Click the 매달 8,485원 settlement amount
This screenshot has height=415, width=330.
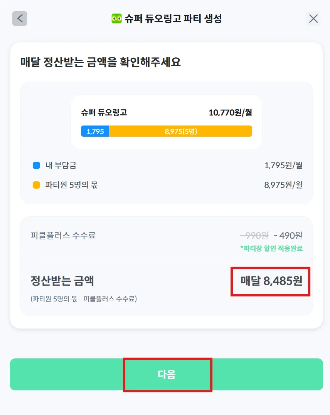[271, 281]
